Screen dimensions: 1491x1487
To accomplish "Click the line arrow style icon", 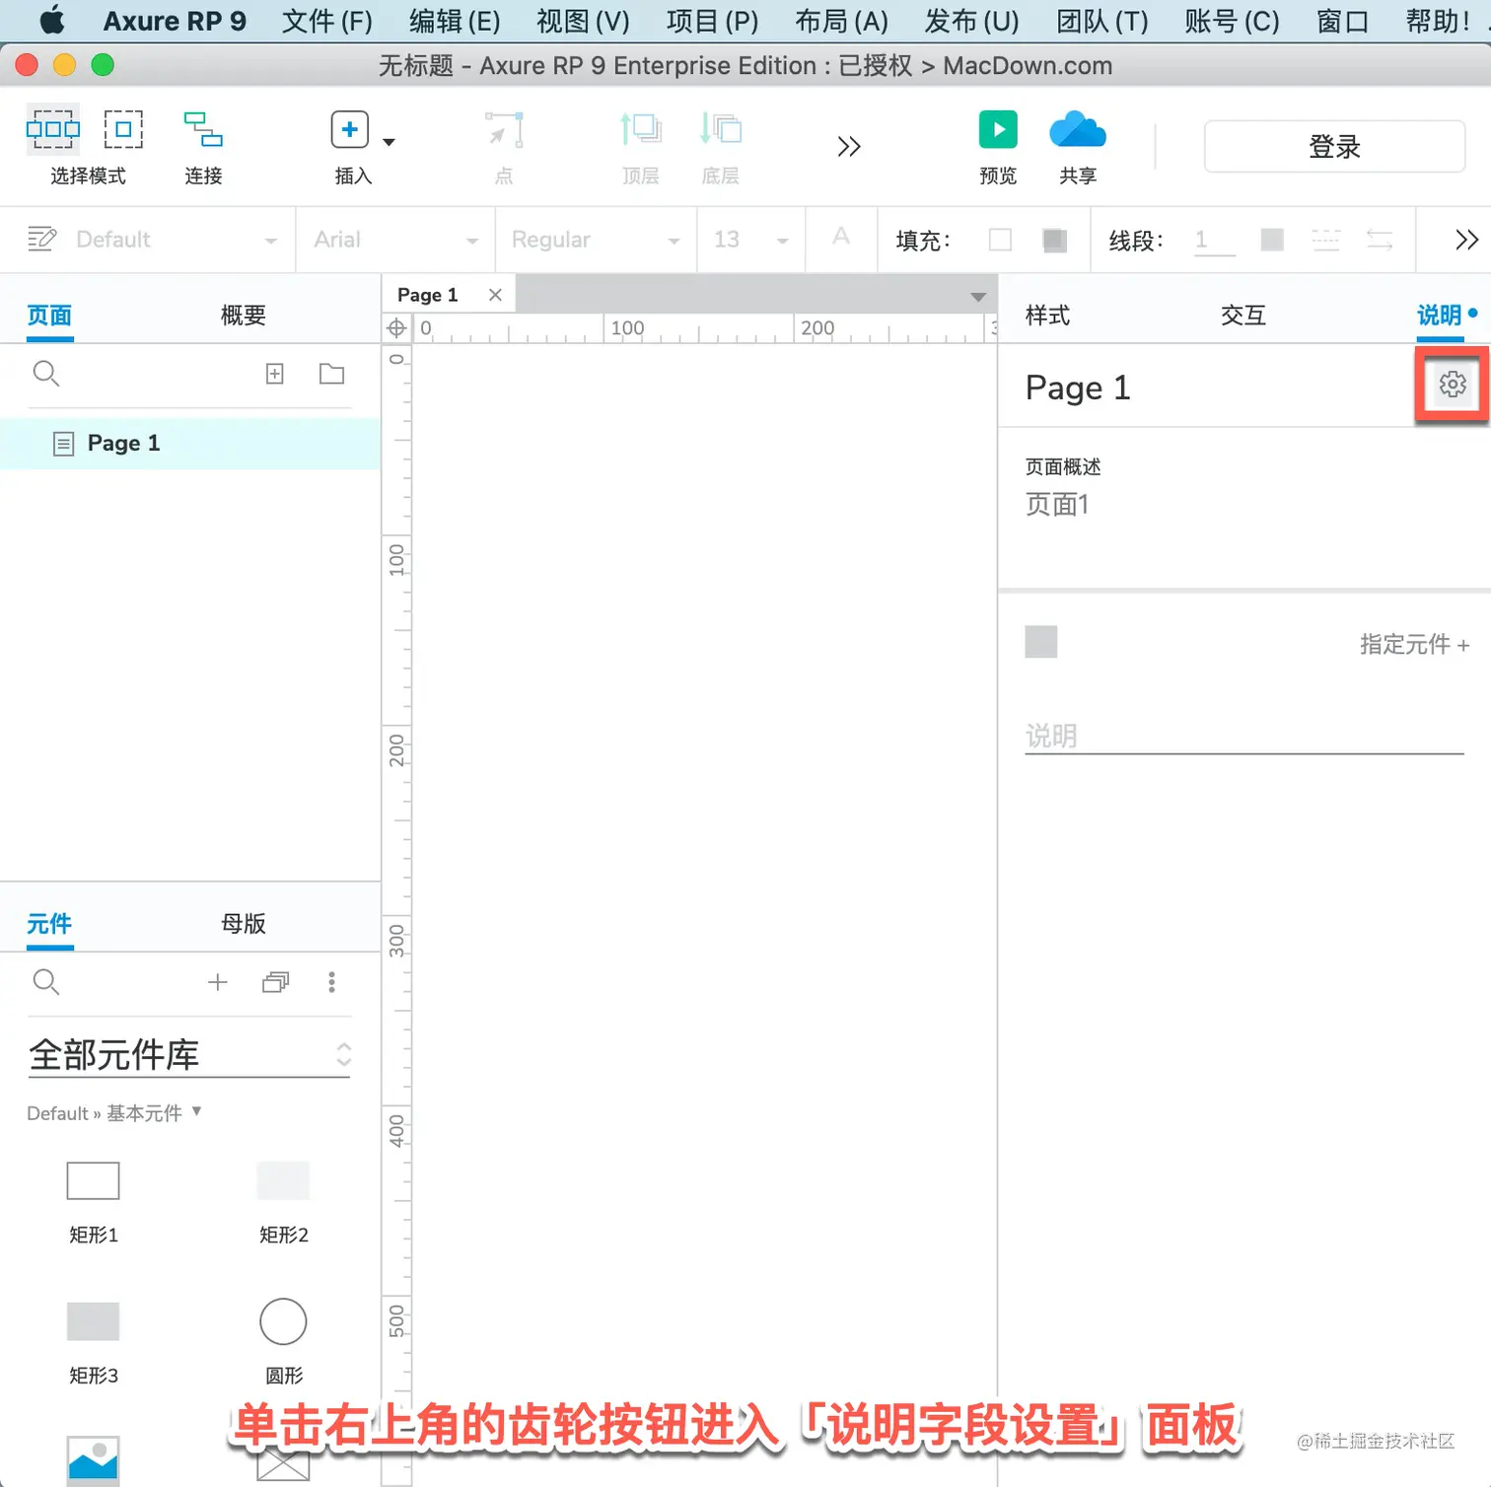I will click(x=1380, y=240).
